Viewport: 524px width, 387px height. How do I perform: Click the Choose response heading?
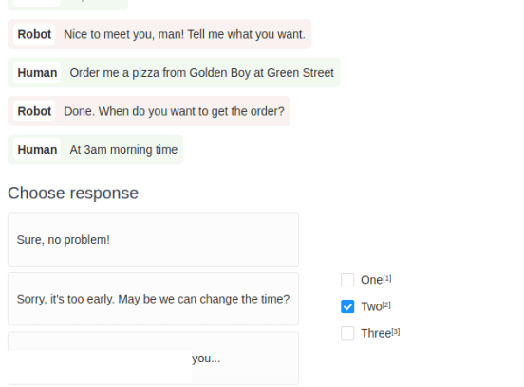coord(73,193)
